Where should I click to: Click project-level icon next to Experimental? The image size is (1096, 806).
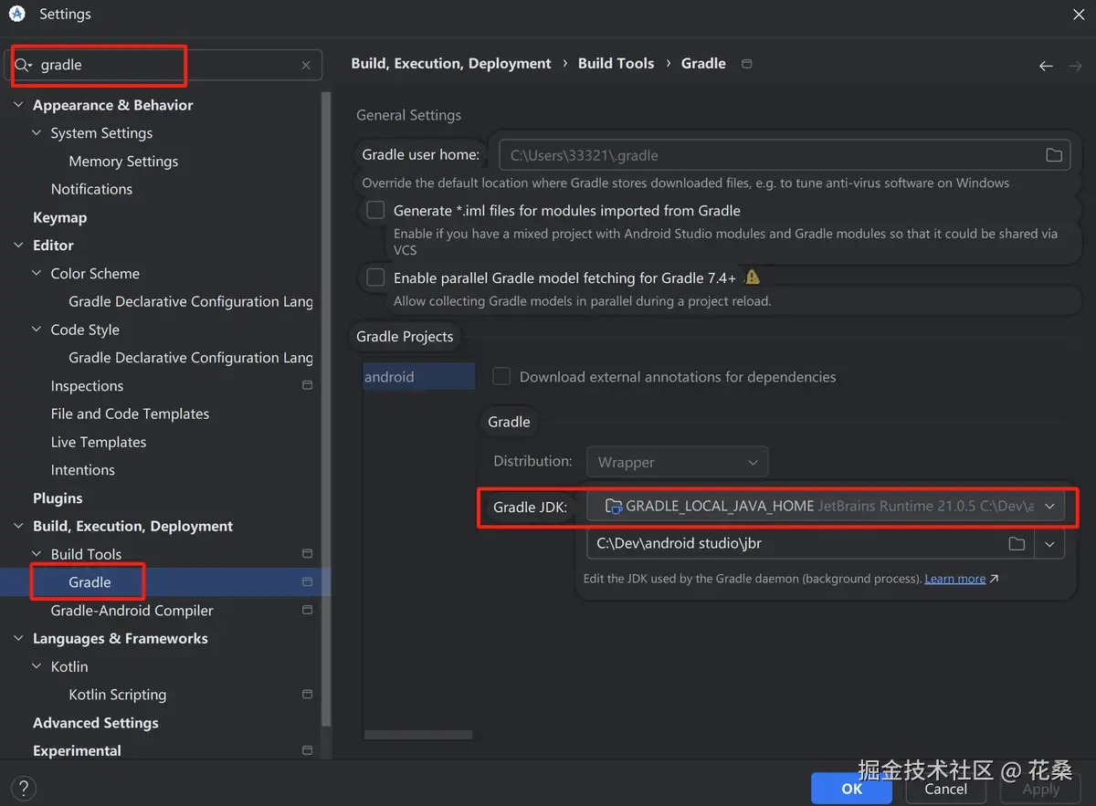click(307, 750)
